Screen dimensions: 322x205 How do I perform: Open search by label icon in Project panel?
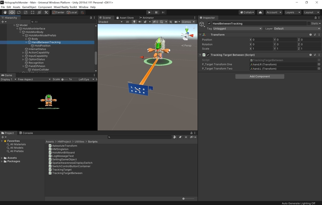(180, 137)
